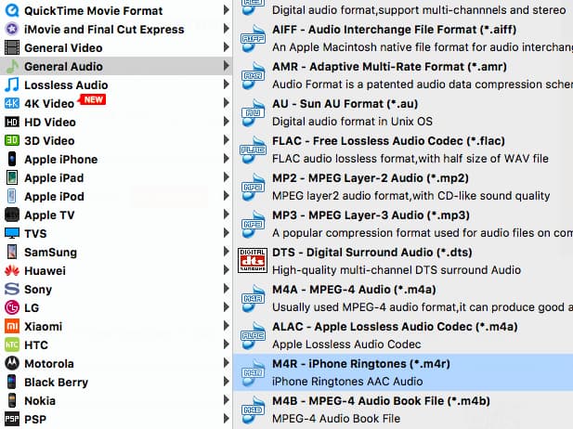Expand the General Video submenu arrow
The height and width of the screenshot is (429, 573).
(227, 47)
